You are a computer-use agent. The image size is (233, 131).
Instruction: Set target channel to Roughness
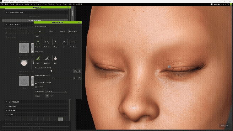point(73,31)
